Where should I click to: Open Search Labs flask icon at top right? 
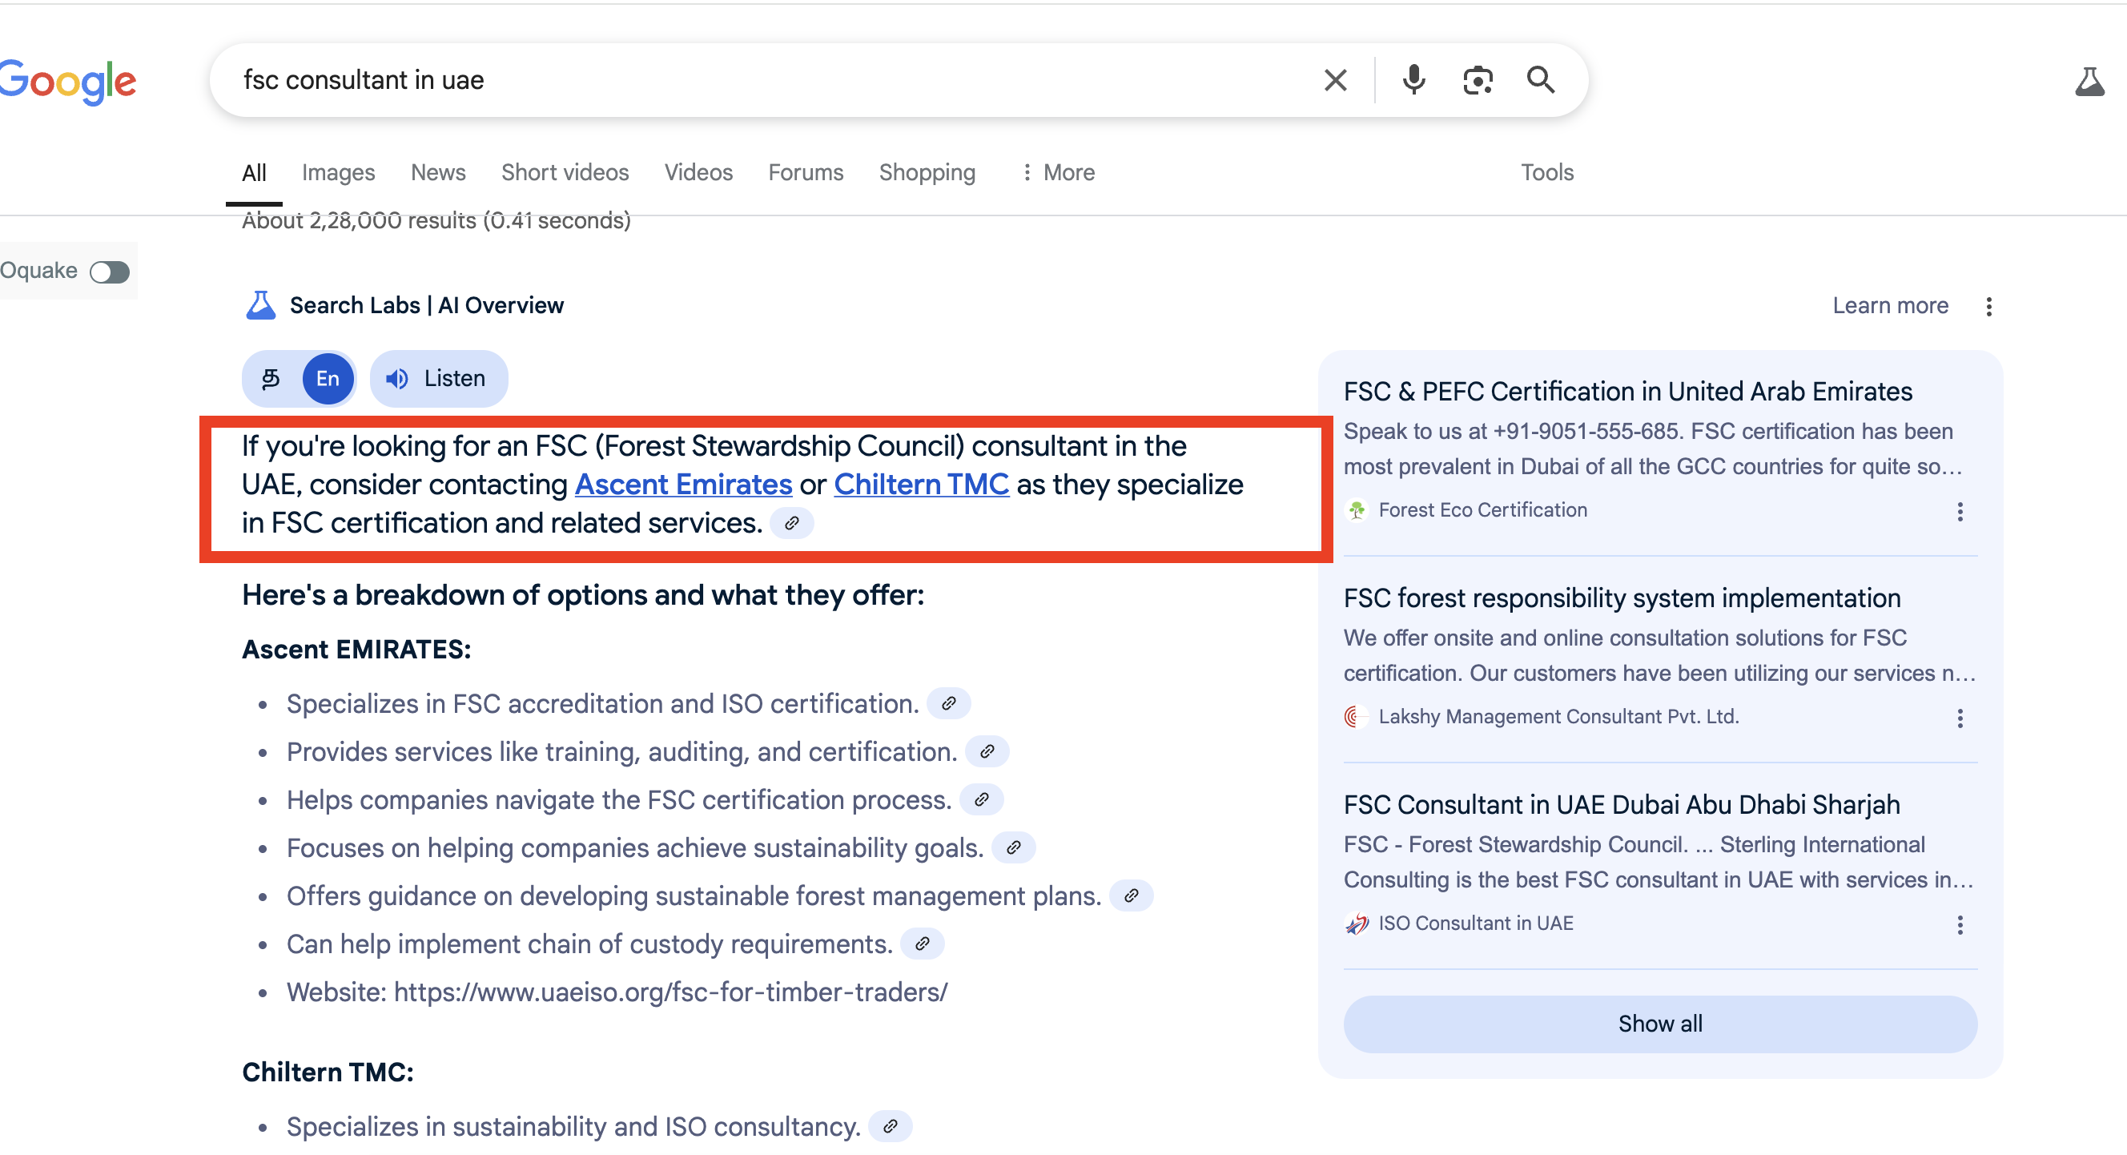(2090, 82)
